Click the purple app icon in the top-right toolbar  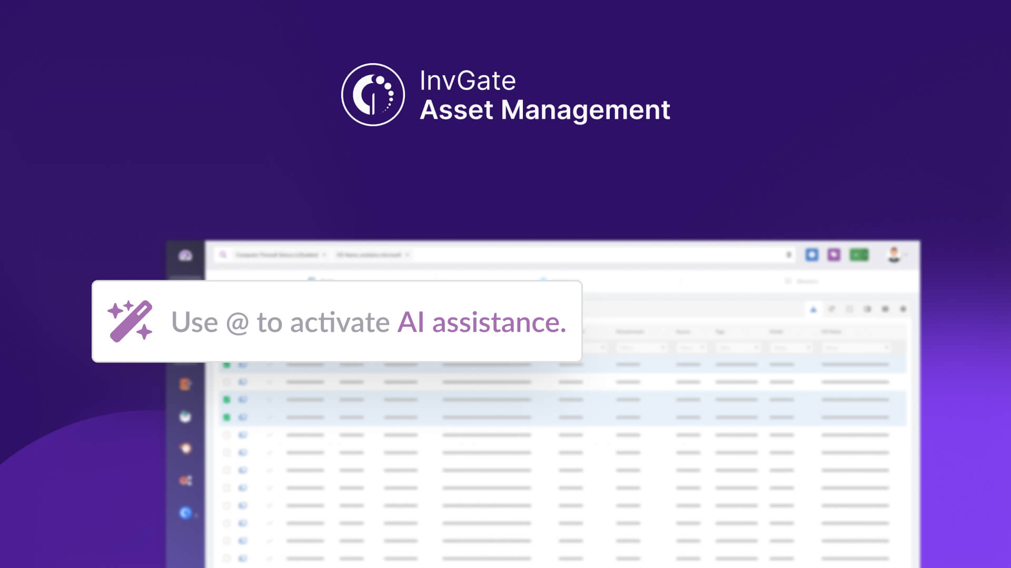[835, 255]
